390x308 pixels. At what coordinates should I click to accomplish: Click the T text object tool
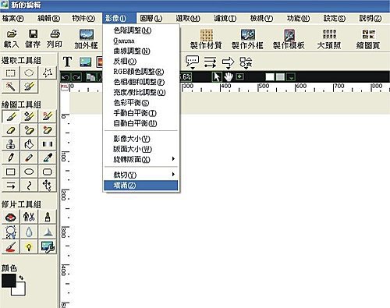(x=67, y=62)
